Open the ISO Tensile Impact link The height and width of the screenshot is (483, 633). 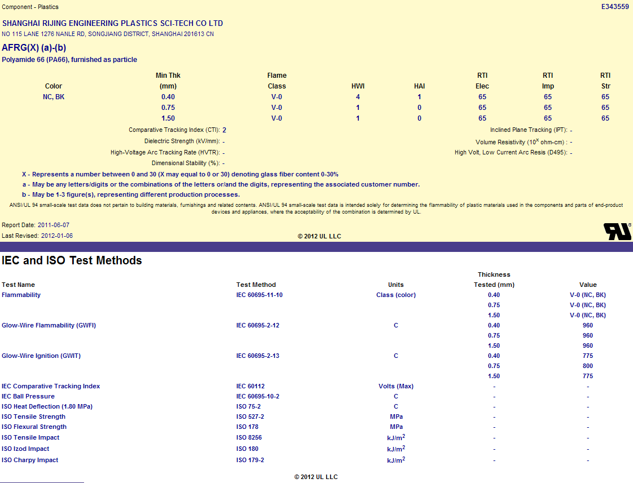(x=30, y=437)
